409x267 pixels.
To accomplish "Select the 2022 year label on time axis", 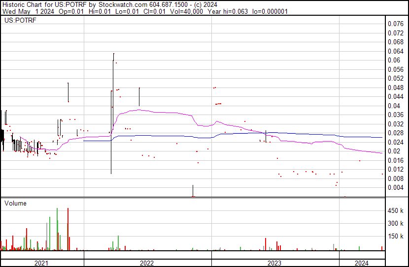I will (x=147, y=263).
